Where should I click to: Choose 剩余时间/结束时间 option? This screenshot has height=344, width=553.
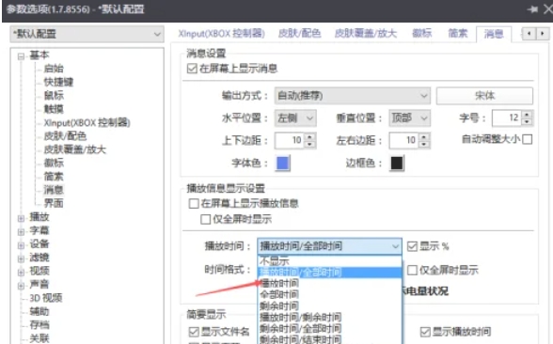pyautogui.click(x=330, y=339)
